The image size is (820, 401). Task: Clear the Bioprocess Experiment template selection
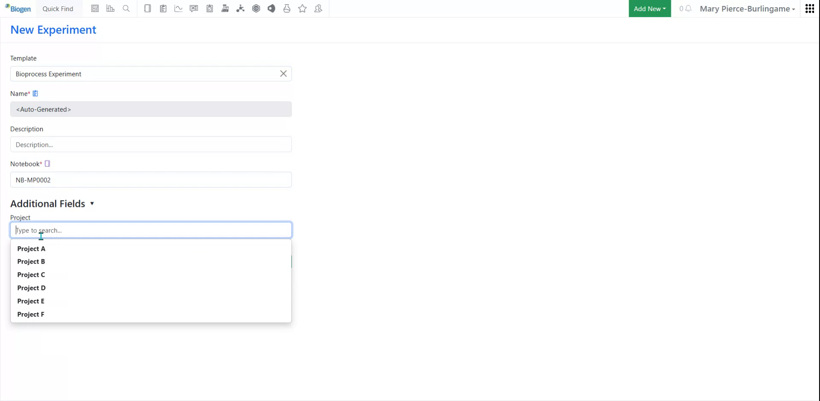(x=284, y=73)
